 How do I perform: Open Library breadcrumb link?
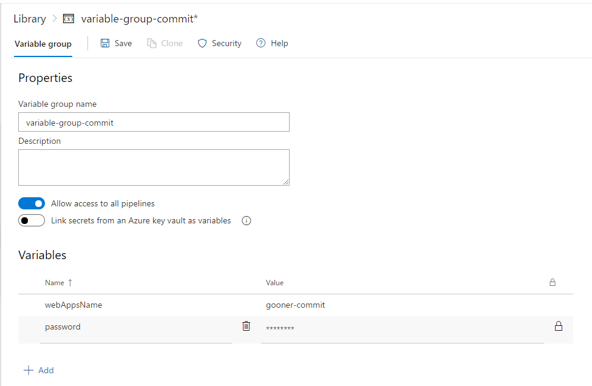pyautogui.click(x=30, y=19)
